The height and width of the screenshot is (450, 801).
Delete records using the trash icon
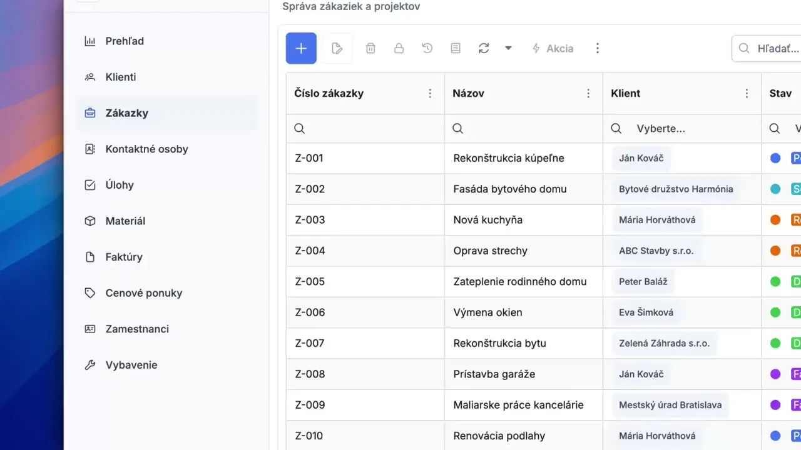(x=370, y=48)
